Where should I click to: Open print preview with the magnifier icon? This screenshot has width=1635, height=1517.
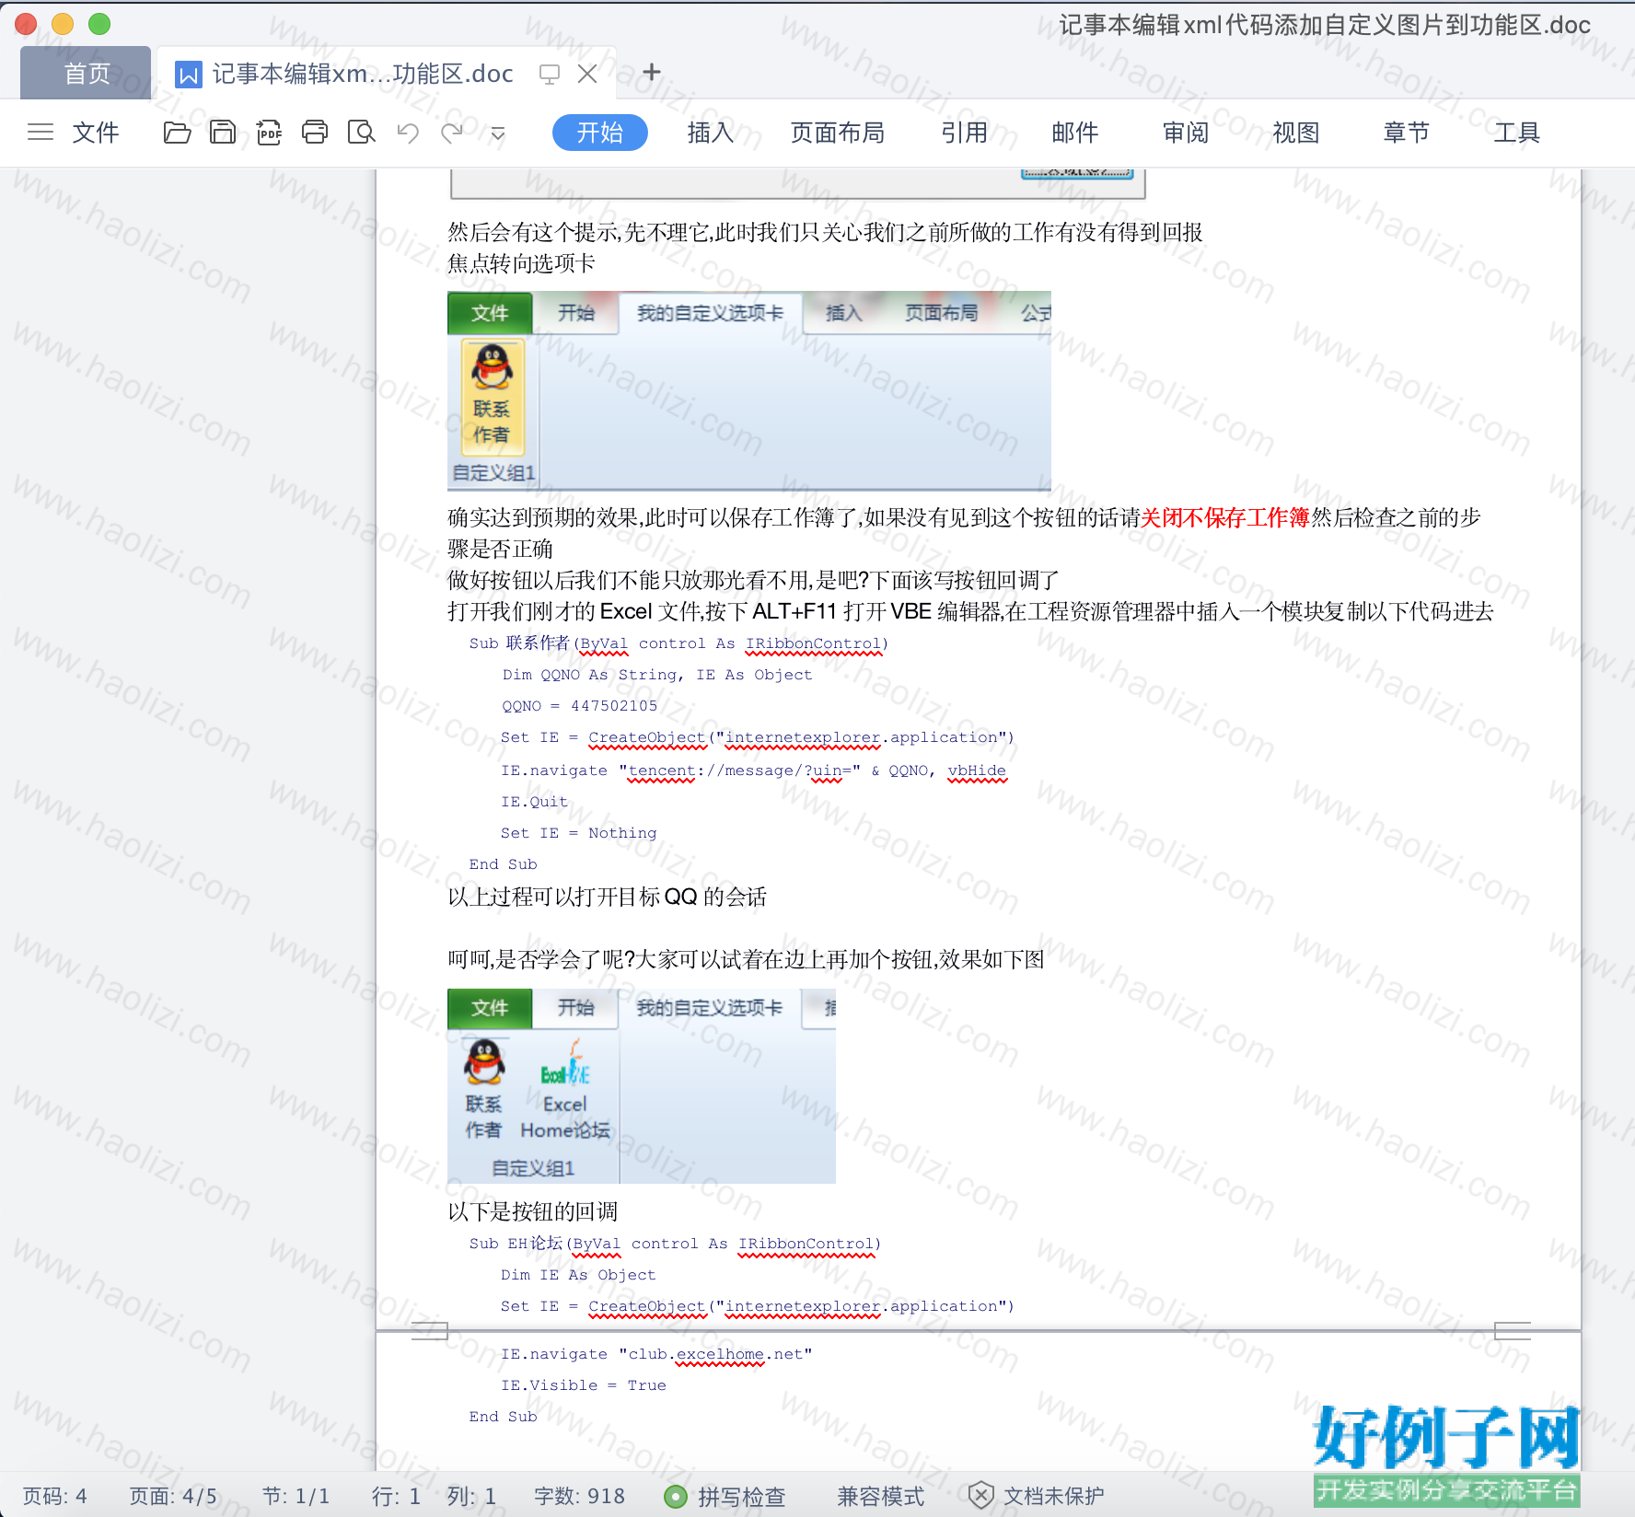[361, 133]
